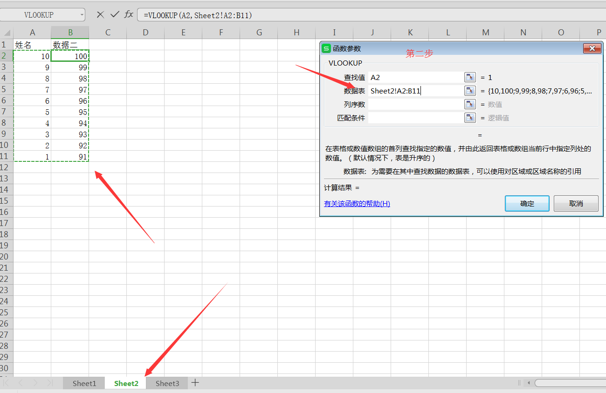Click the 确定 button
Screen dimensions: 606x393
coord(527,204)
